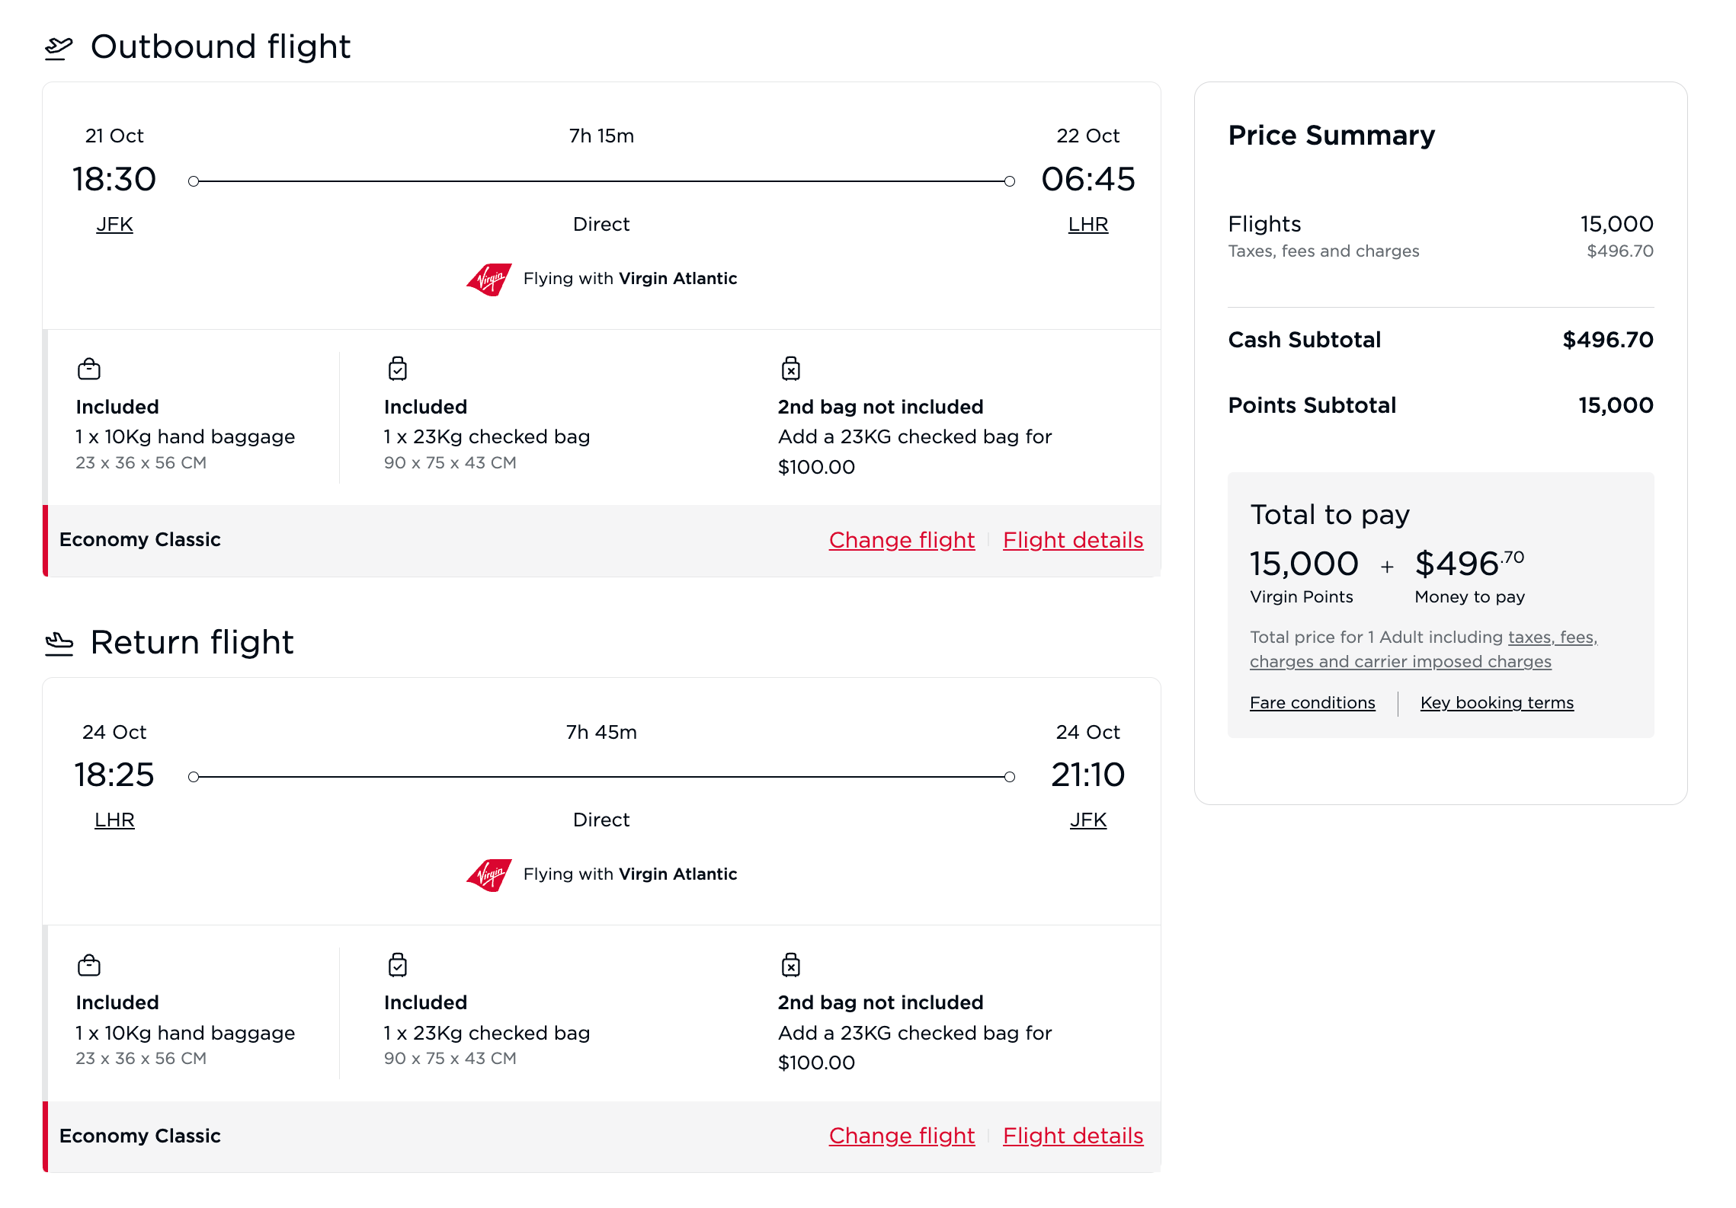Click the outbound included checked bag icon

(398, 369)
